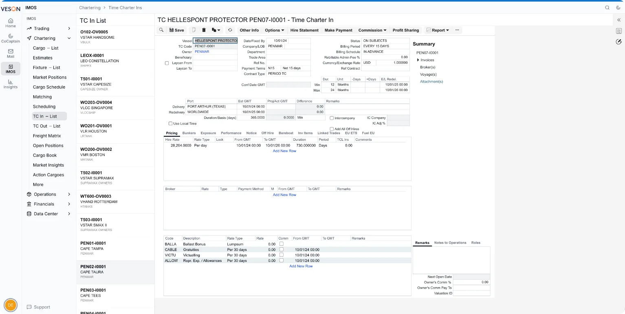625x314 pixels.
Task: Check Comm box for Repr. Exp. / Allowances
Action: [282, 260]
